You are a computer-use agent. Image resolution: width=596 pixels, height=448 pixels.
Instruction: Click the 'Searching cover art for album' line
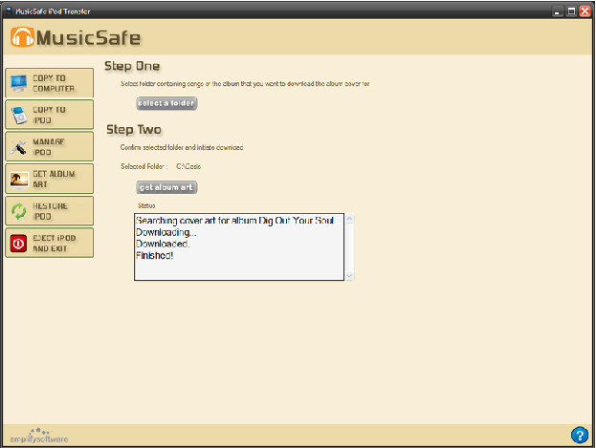tap(234, 221)
